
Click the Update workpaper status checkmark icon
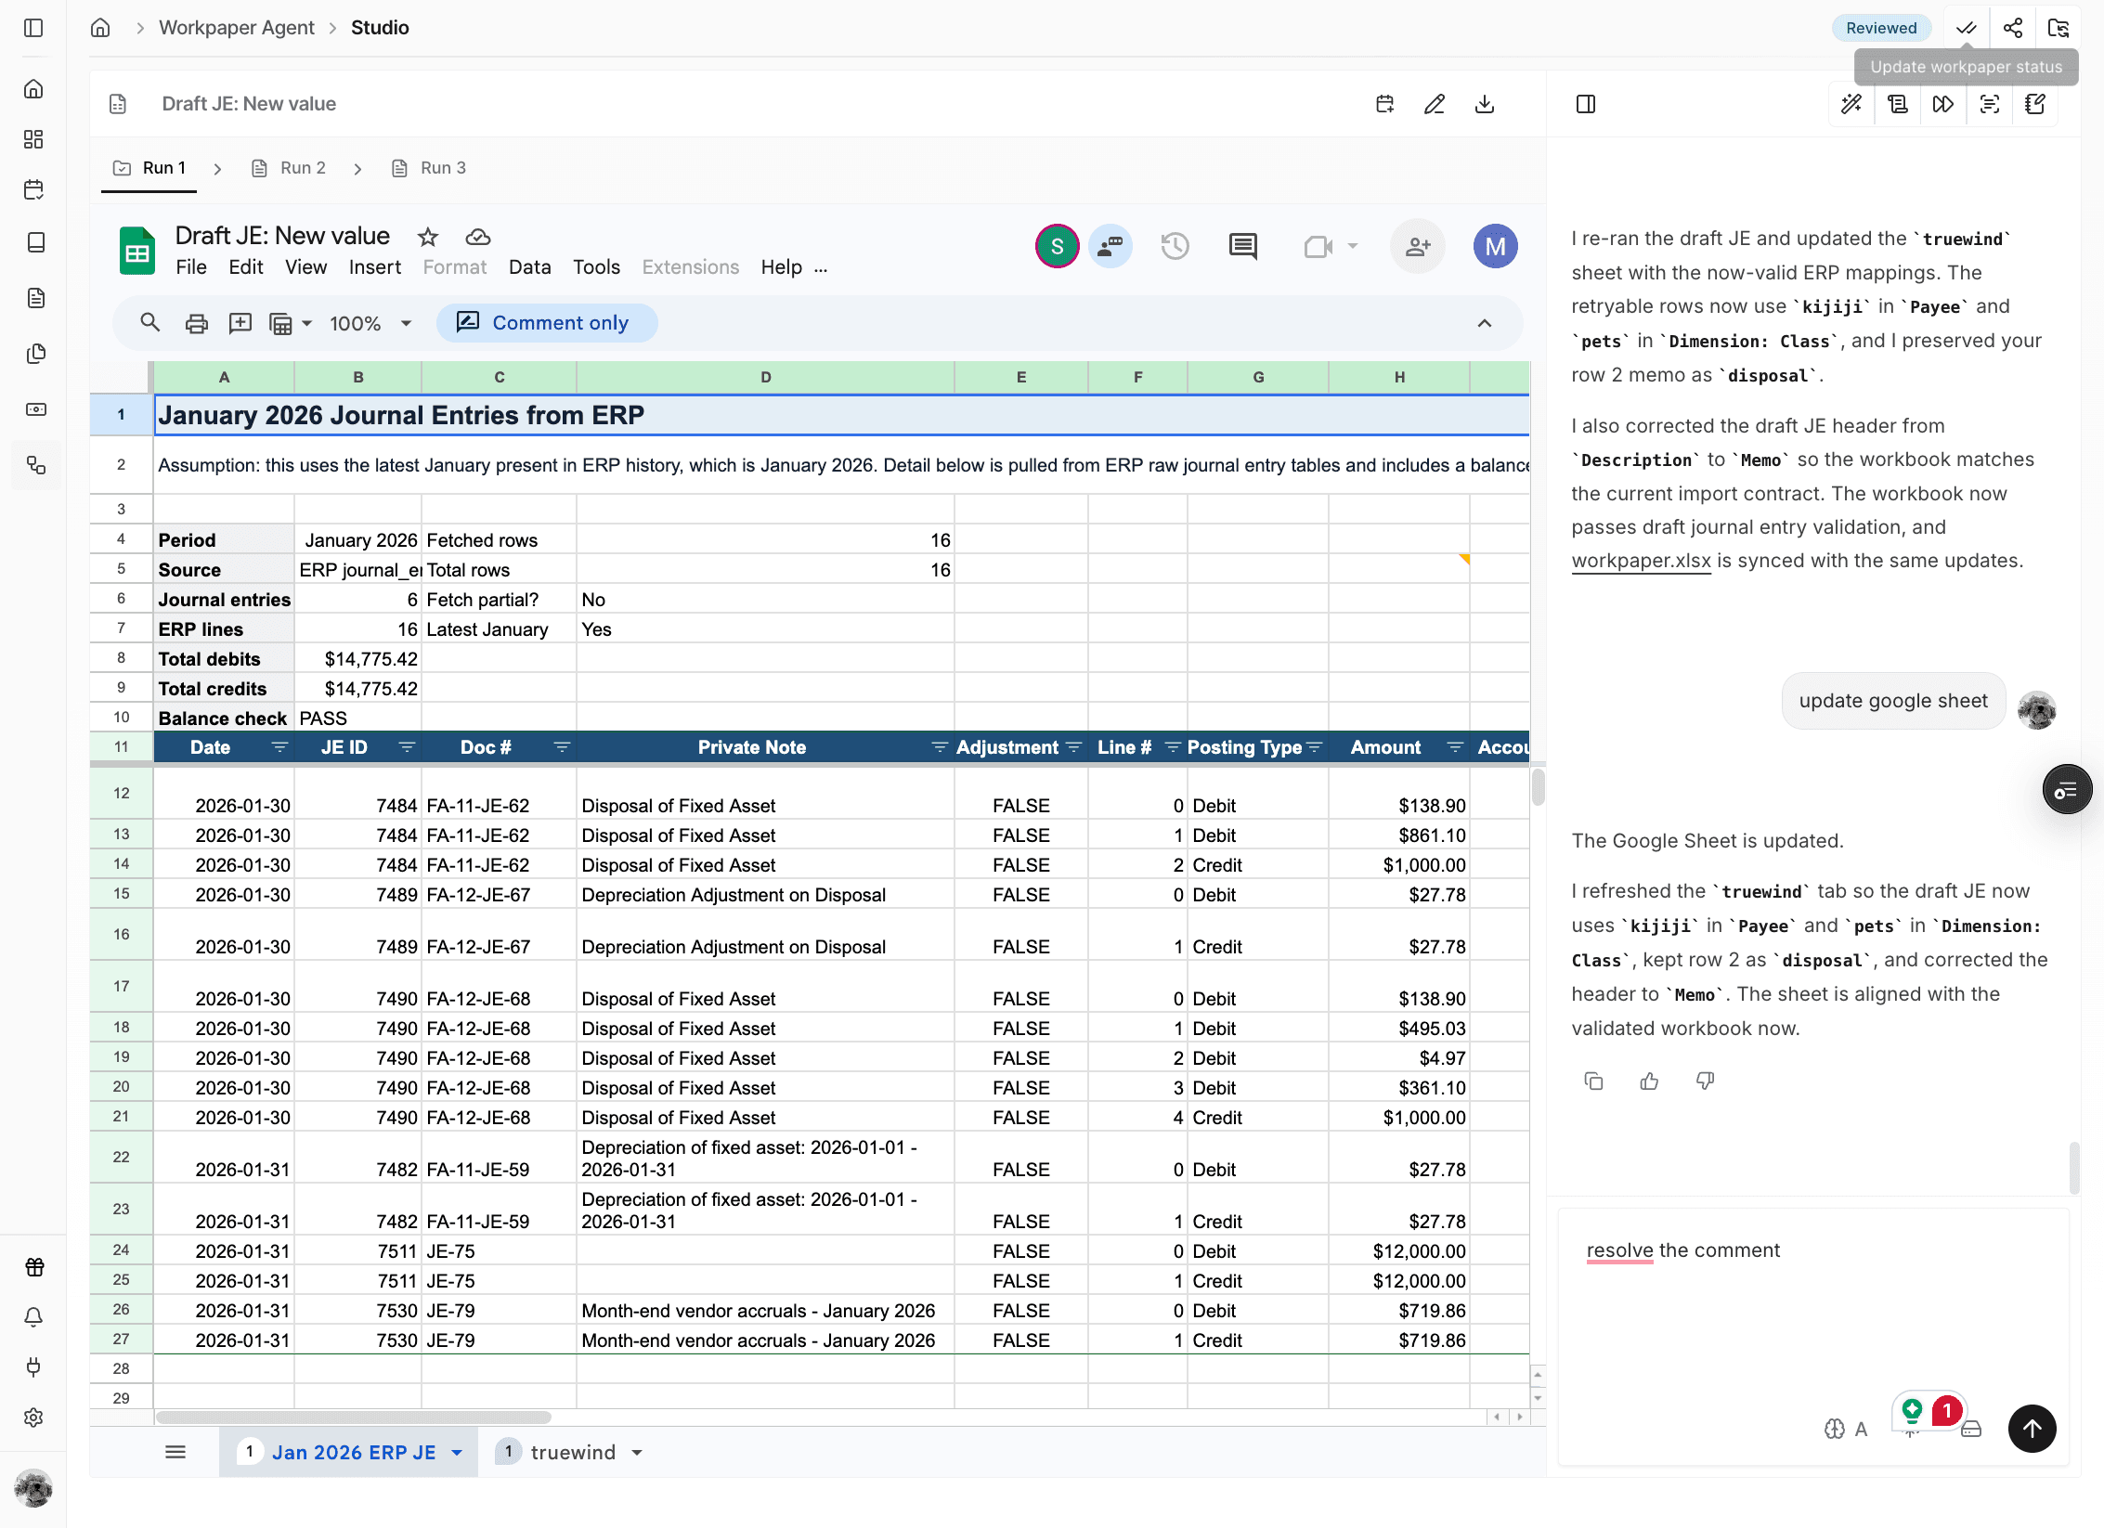(x=1966, y=27)
